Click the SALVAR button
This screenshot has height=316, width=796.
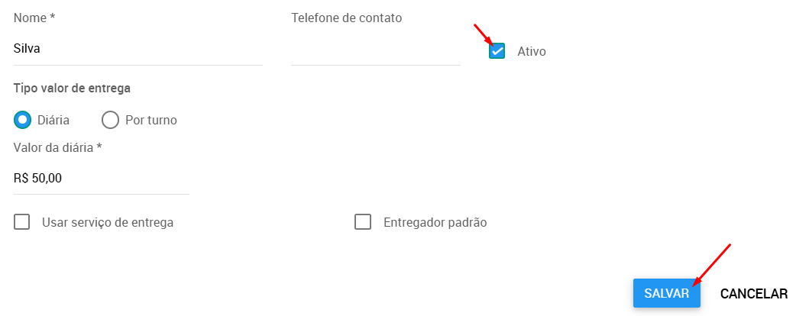click(667, 293)
